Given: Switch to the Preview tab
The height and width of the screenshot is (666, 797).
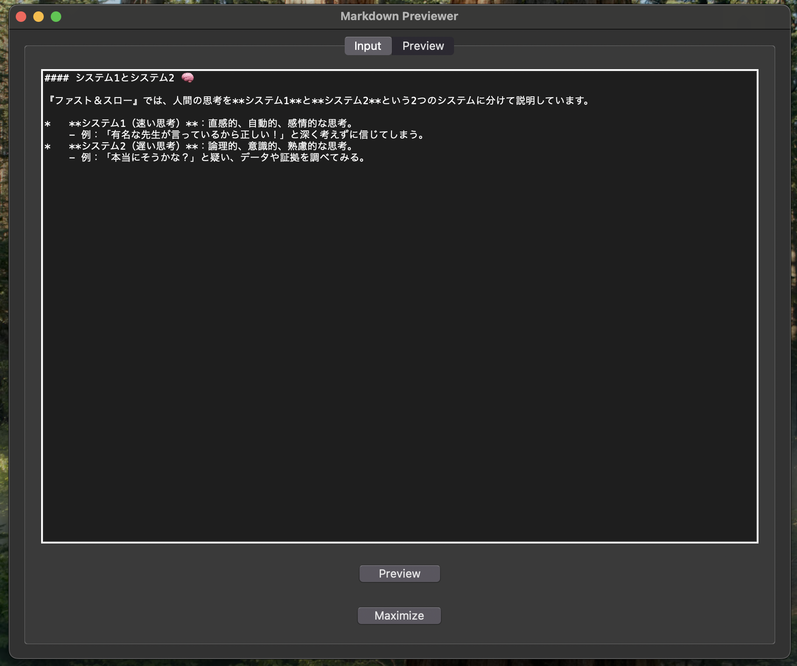Looking at the screenshot, I should click(423, 46).
